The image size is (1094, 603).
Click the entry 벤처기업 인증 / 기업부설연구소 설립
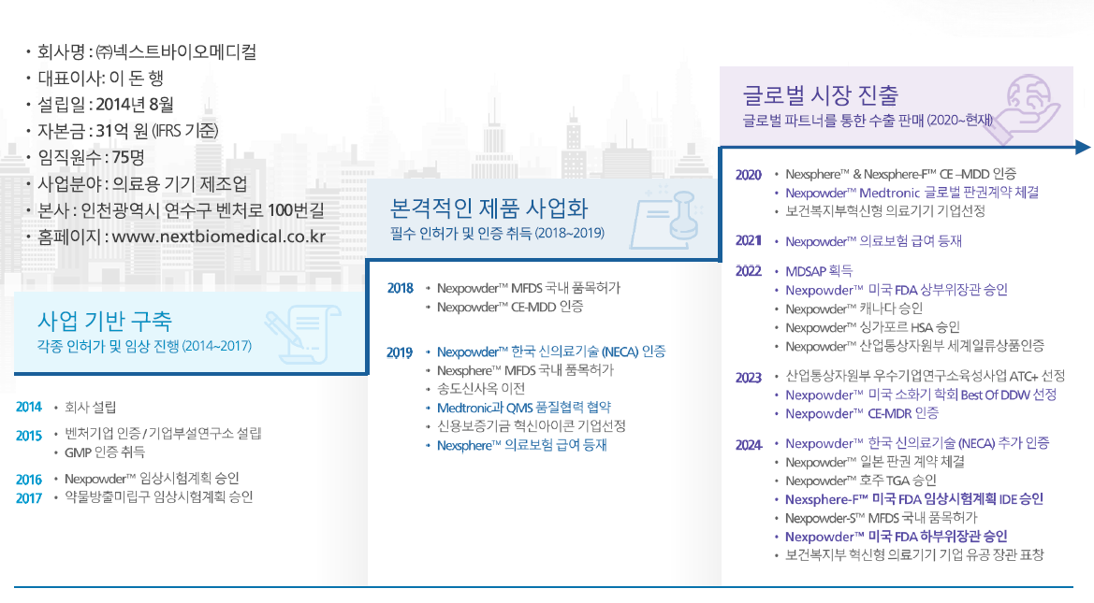[x=163, y=434]
